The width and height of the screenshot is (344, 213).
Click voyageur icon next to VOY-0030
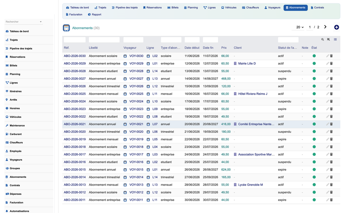tap(125, 56)
